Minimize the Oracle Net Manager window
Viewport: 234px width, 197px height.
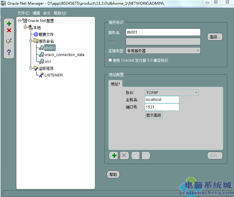[x=207, y=2]
